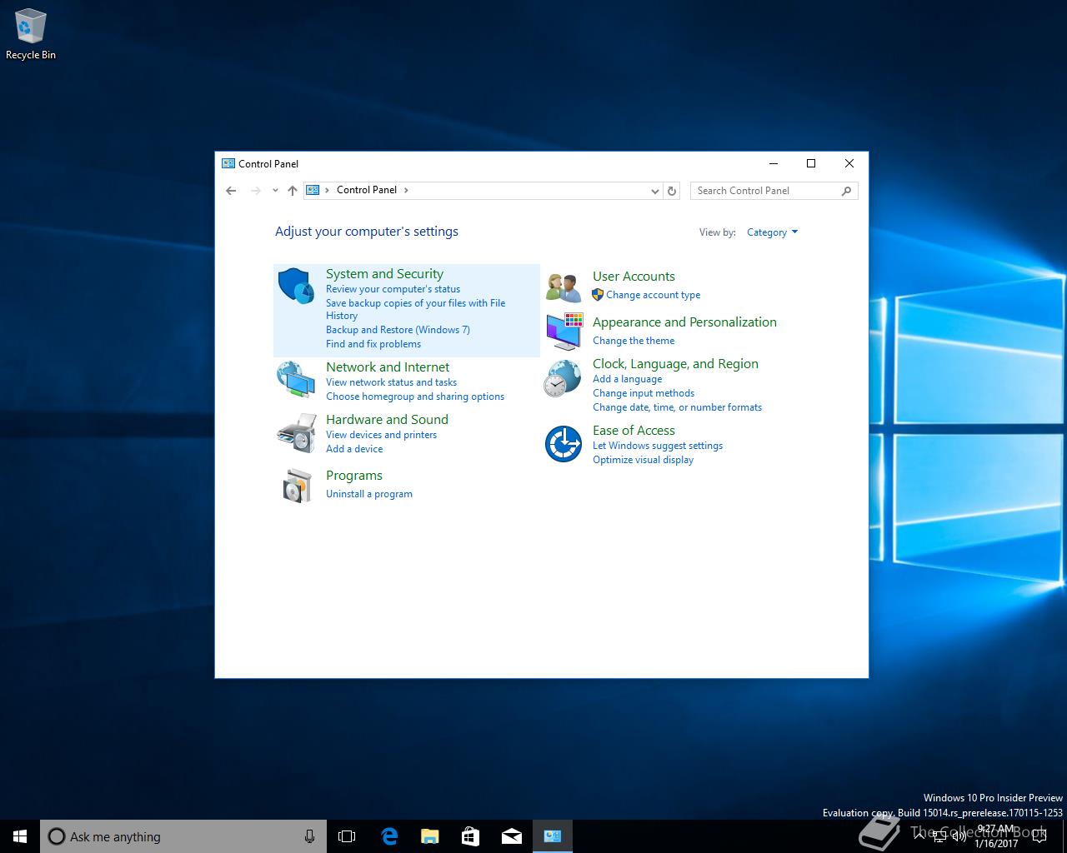The image size is (1067, 853).
Task: Open the Network and Internet globe icon
Action: tap(296, 379)
